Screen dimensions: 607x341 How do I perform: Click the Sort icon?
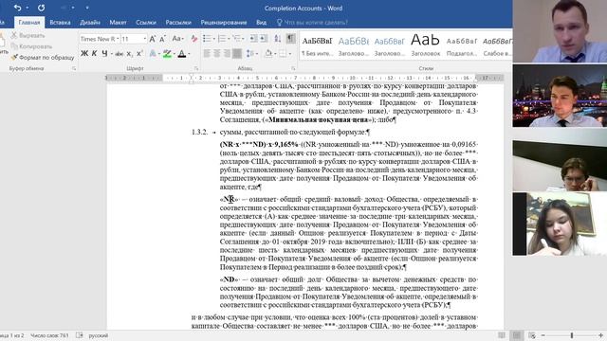tap(278, 38)
